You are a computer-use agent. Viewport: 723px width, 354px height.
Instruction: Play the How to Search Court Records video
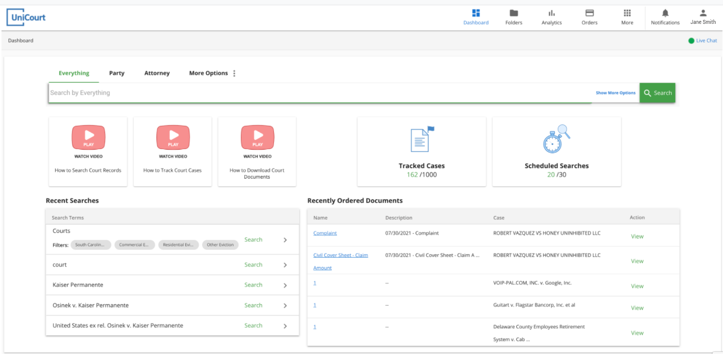88,137
